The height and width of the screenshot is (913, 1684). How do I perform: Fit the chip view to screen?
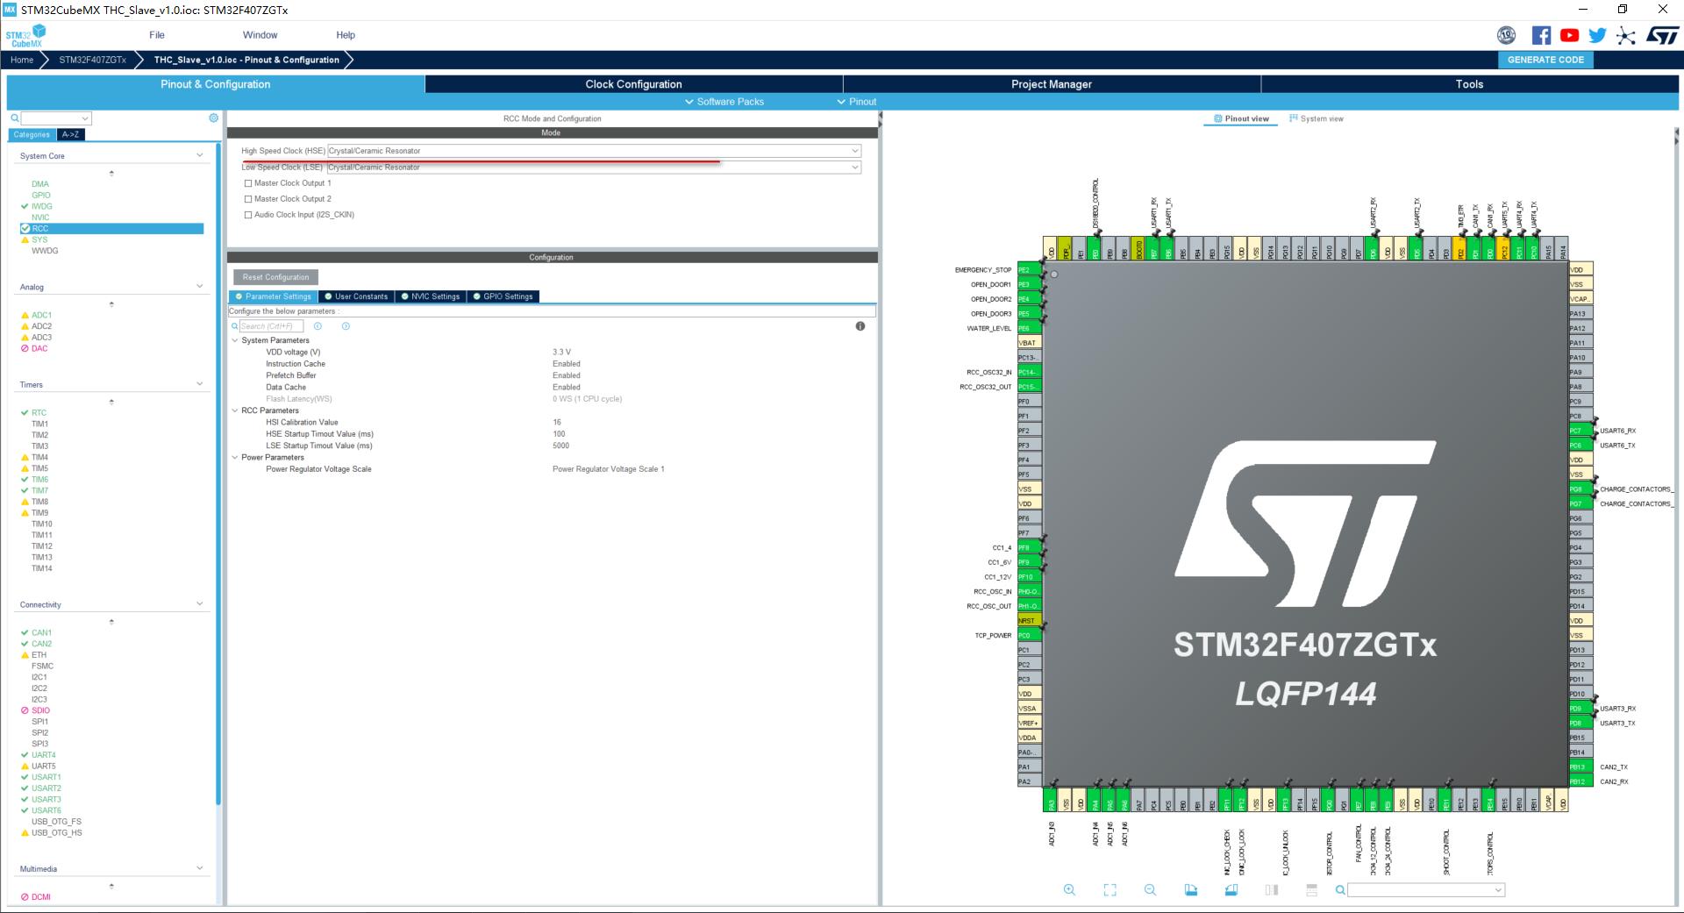pyautogui.click(x=1110, y=889)
